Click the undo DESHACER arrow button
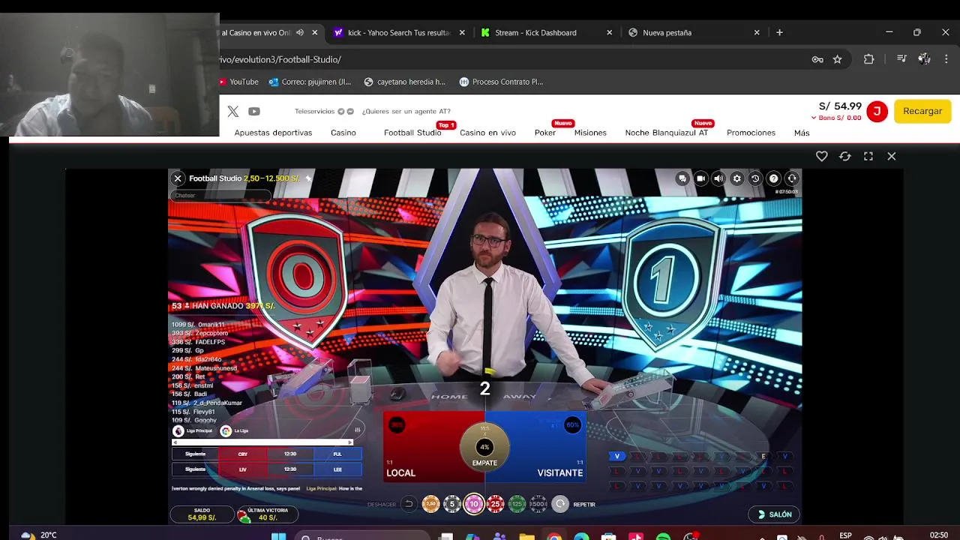The width and height of the screenshot is (960, 540). point(409,504)
